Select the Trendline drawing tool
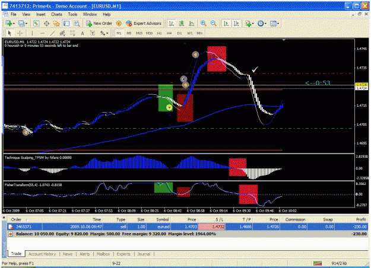The height and width of the screenshot is (268, 371). pyautogui.click(x=52, y=33)
